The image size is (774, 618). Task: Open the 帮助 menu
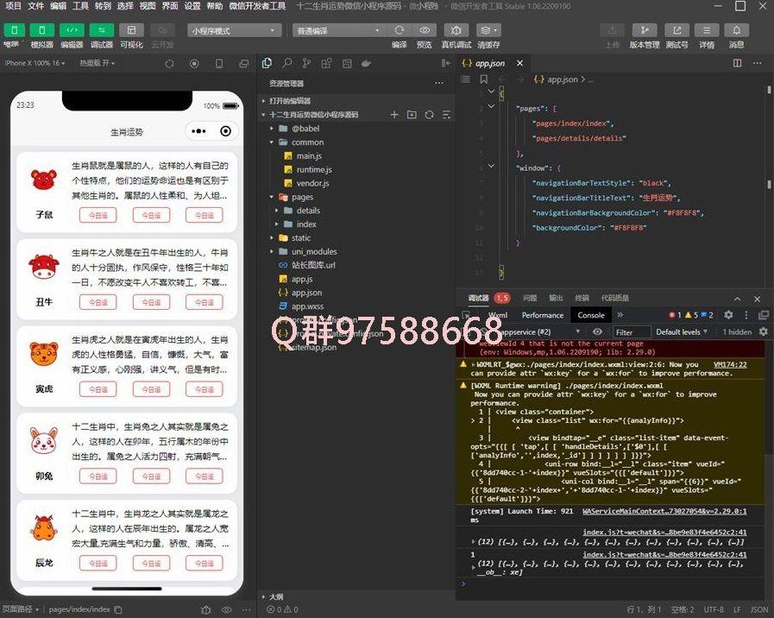[214, 6]
